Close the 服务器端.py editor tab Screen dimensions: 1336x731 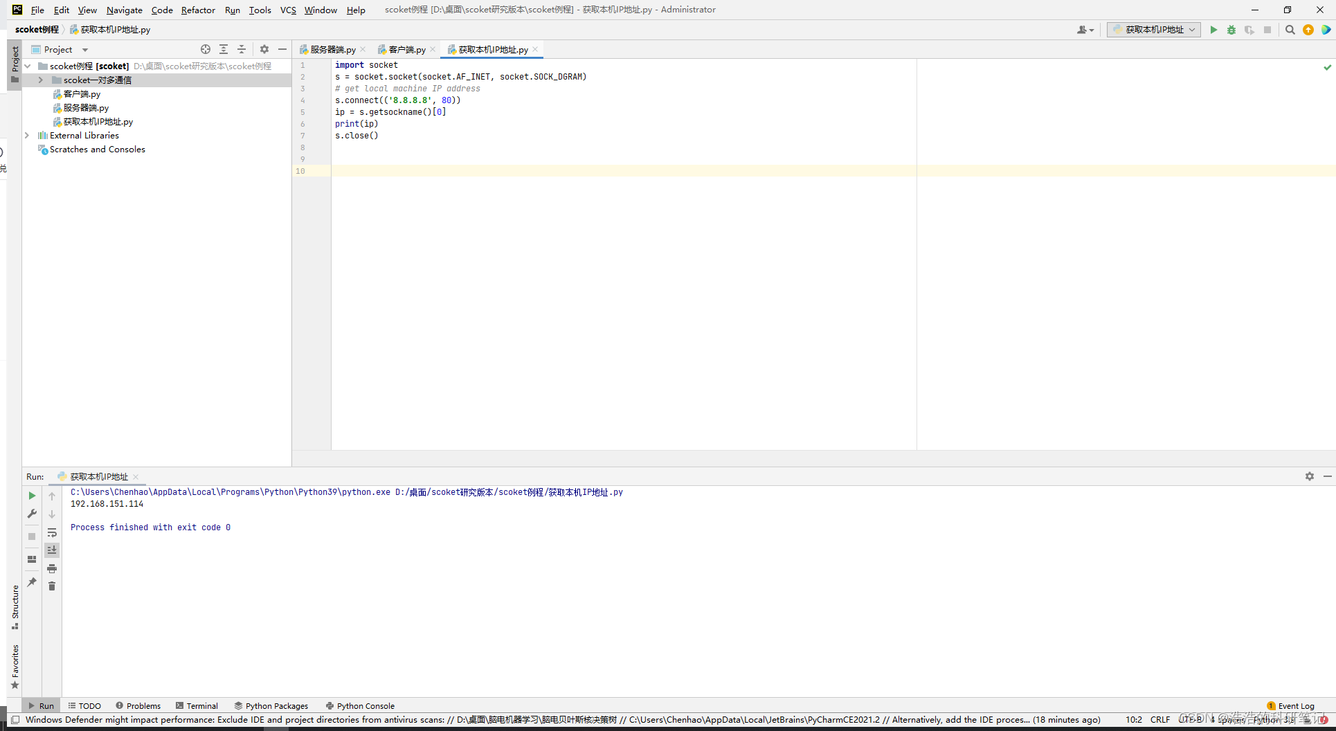pyautogui.click(x=363, y=49)
